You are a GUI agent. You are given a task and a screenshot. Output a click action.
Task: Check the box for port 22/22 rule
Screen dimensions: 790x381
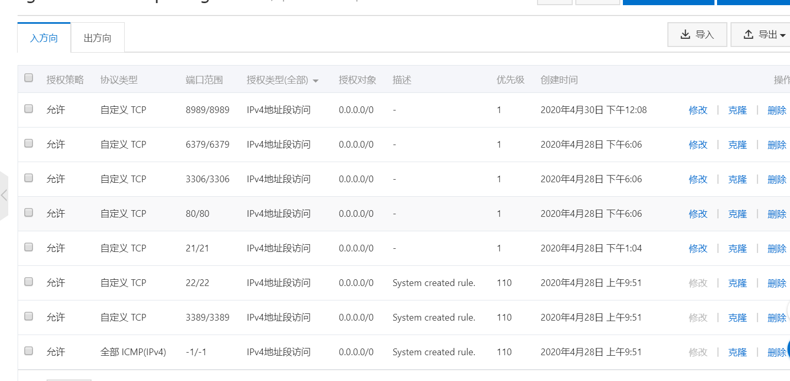pyautogui.click(x=29, y=281)
